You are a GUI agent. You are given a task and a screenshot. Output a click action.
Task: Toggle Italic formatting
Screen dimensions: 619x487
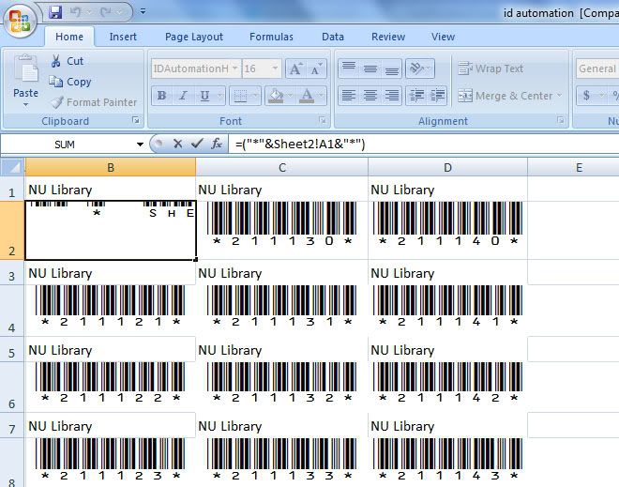point(183,96)
